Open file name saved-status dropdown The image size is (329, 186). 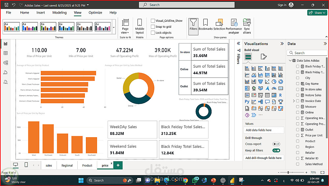[x=88, y=5]
